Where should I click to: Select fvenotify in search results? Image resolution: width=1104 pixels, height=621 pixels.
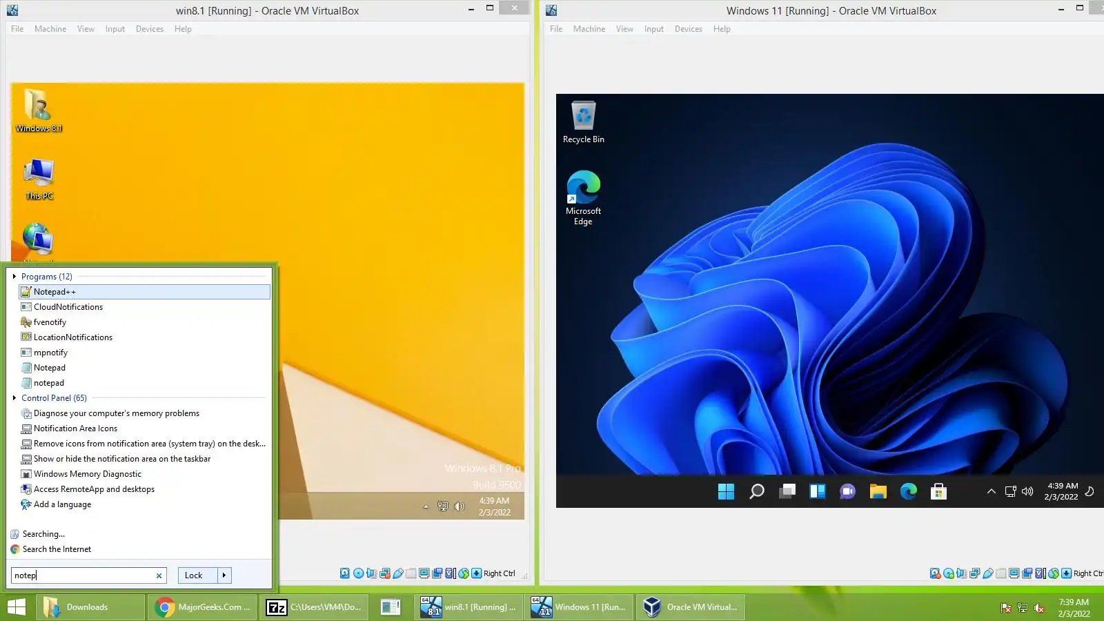tap(144, 322)
